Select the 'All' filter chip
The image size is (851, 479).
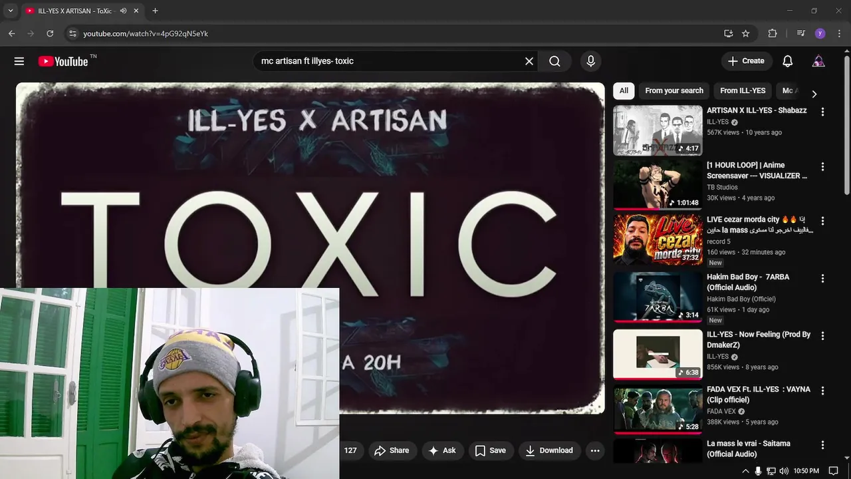(624, 90)
